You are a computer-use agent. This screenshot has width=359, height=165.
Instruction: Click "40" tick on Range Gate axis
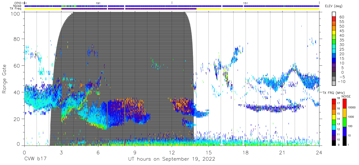pos(17,92)
